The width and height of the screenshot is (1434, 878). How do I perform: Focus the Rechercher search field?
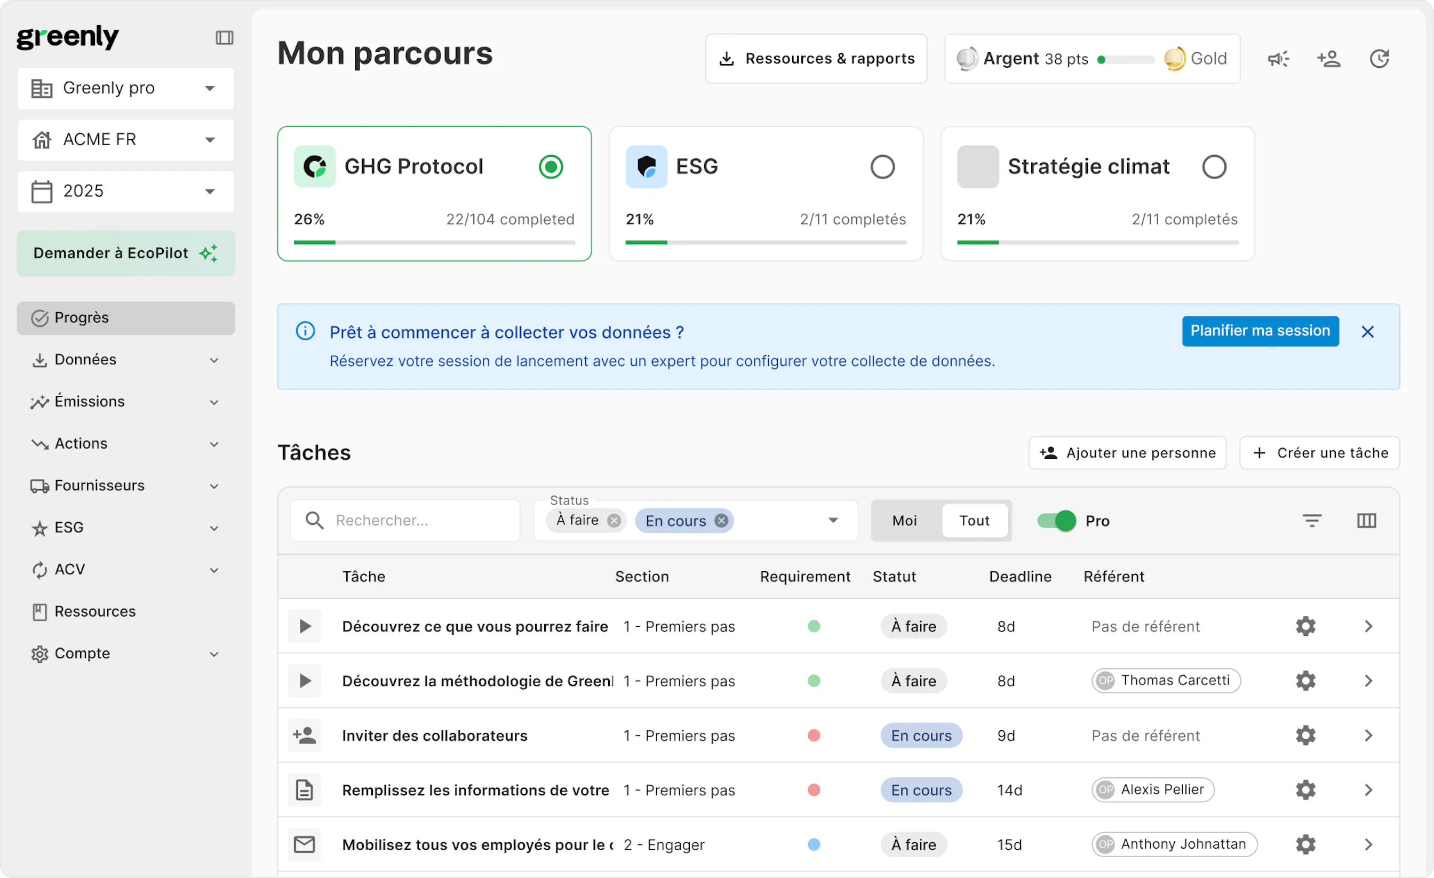pos(405,520)
